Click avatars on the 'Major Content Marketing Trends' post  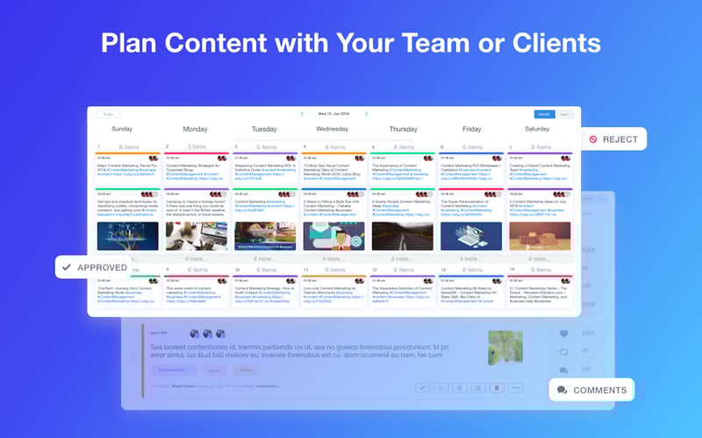coord(154,159)
